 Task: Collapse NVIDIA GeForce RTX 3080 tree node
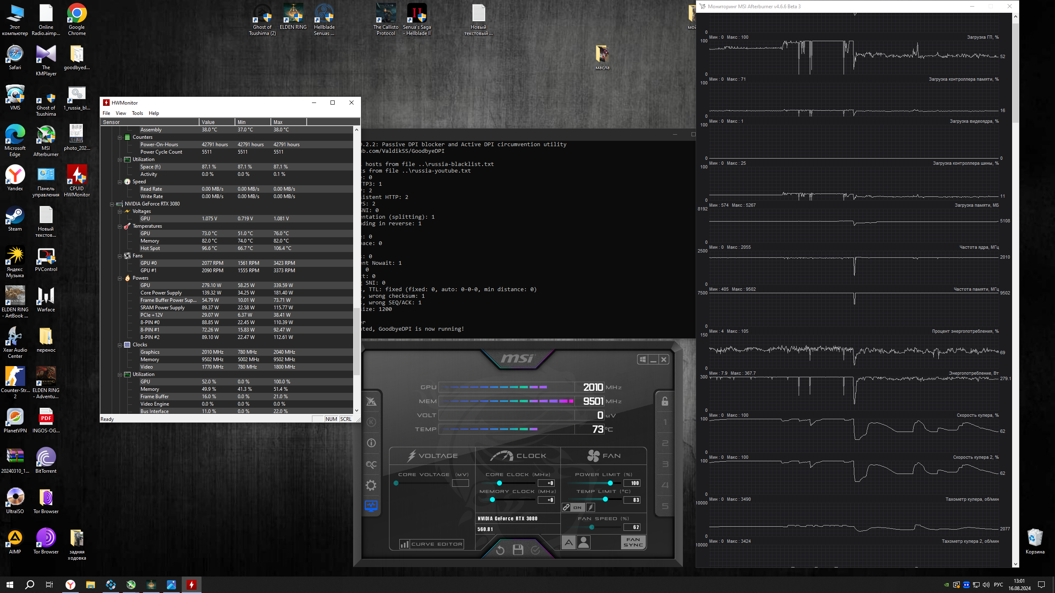(112, 204)
